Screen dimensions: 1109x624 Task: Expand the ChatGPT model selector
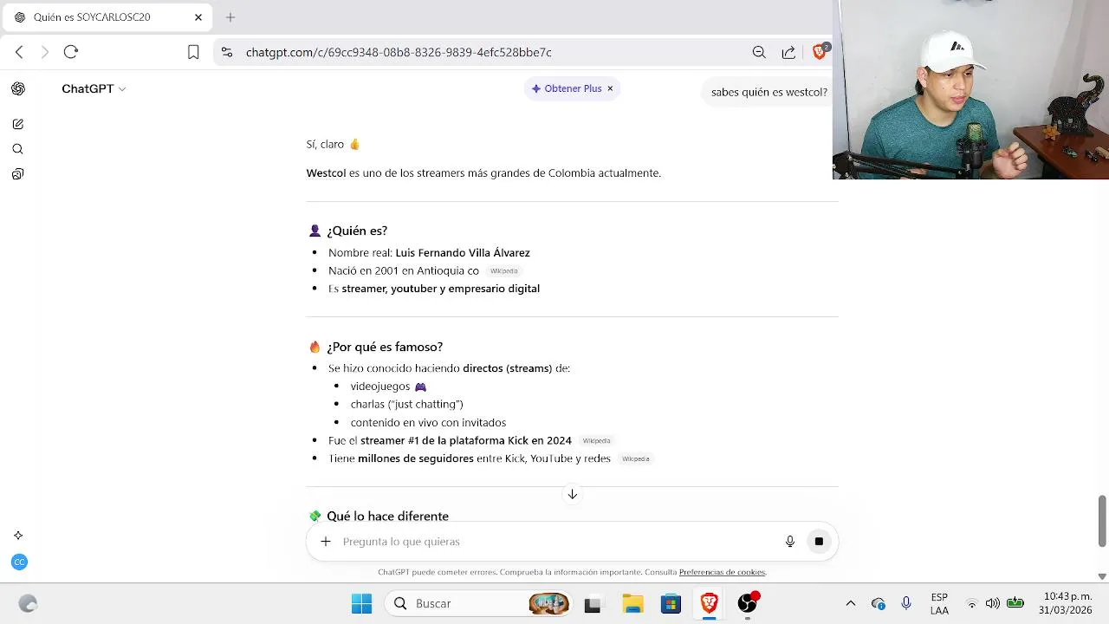(x=94, y=88)
